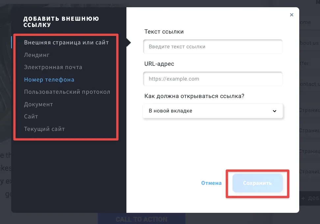
Task: Click the Сохранить button
Action: point(257,183)
